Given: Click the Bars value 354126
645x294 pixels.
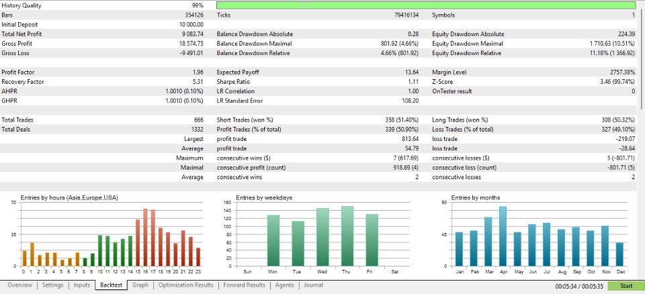Looking at the screenshot, I should [x=194, y=15].
